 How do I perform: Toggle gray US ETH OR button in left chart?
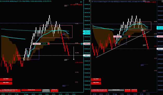[x=46, y=90]
